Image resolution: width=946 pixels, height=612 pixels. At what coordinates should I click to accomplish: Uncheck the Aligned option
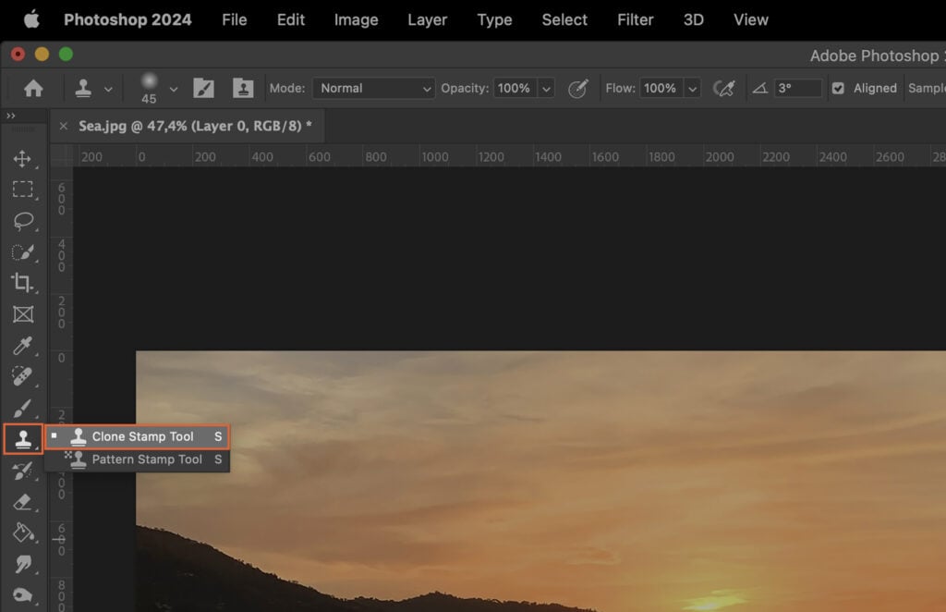840,88
